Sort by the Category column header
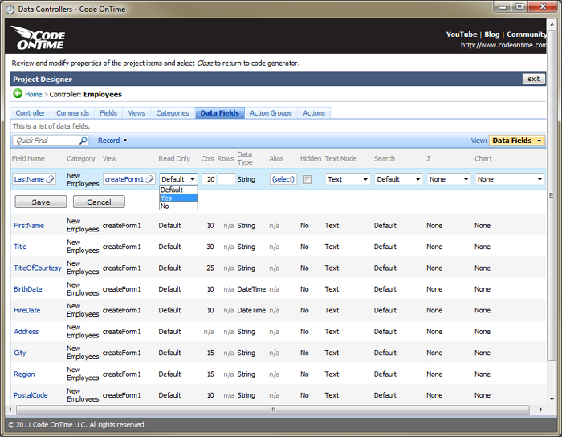The height and width of the screenshot is (437, 562). [81, 158]
